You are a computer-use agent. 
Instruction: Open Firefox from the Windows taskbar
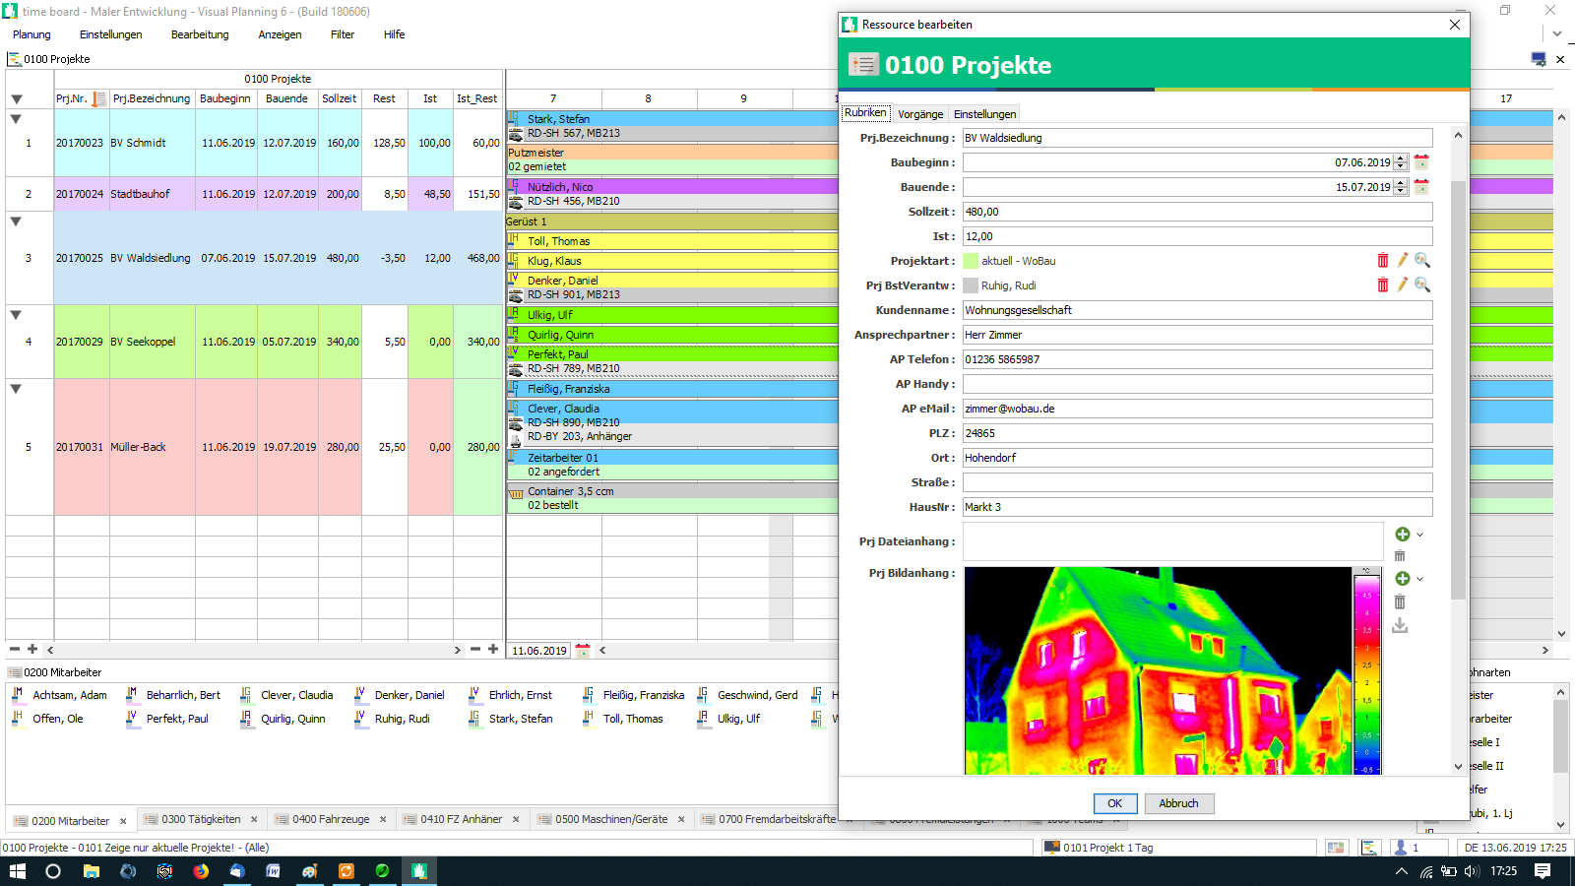tap(201, 871)
